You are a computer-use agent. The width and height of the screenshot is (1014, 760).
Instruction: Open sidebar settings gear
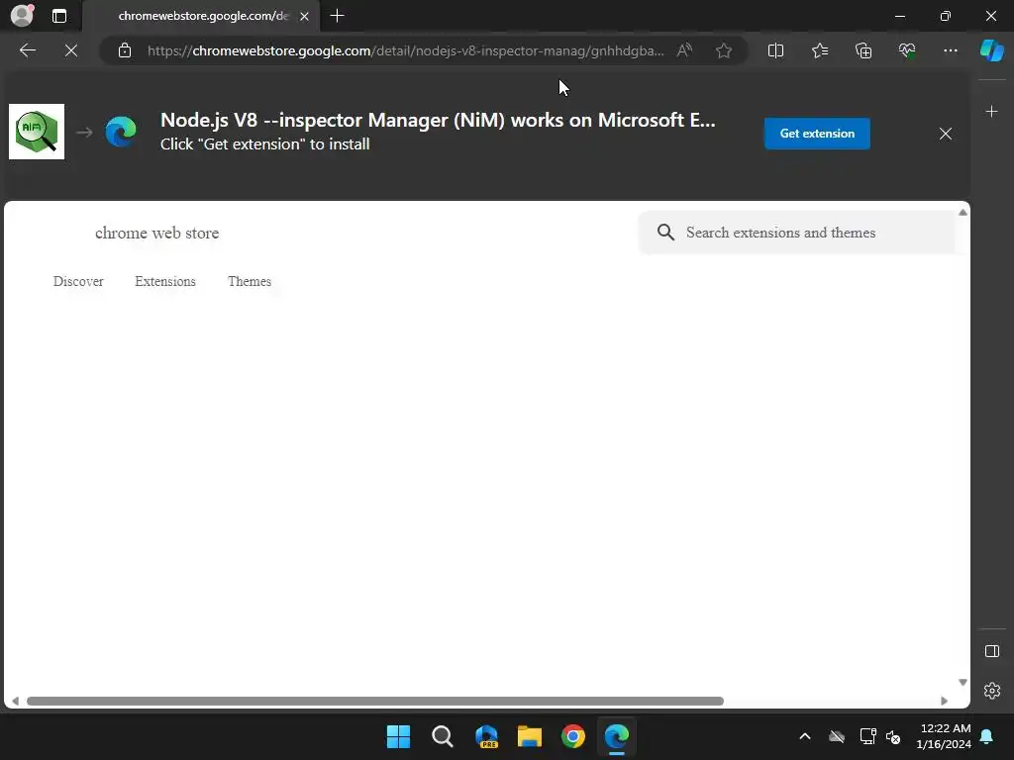pos(992,691)
